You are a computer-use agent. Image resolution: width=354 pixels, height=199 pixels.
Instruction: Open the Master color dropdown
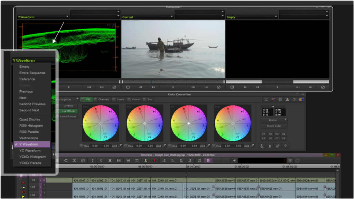coord(274,120)
